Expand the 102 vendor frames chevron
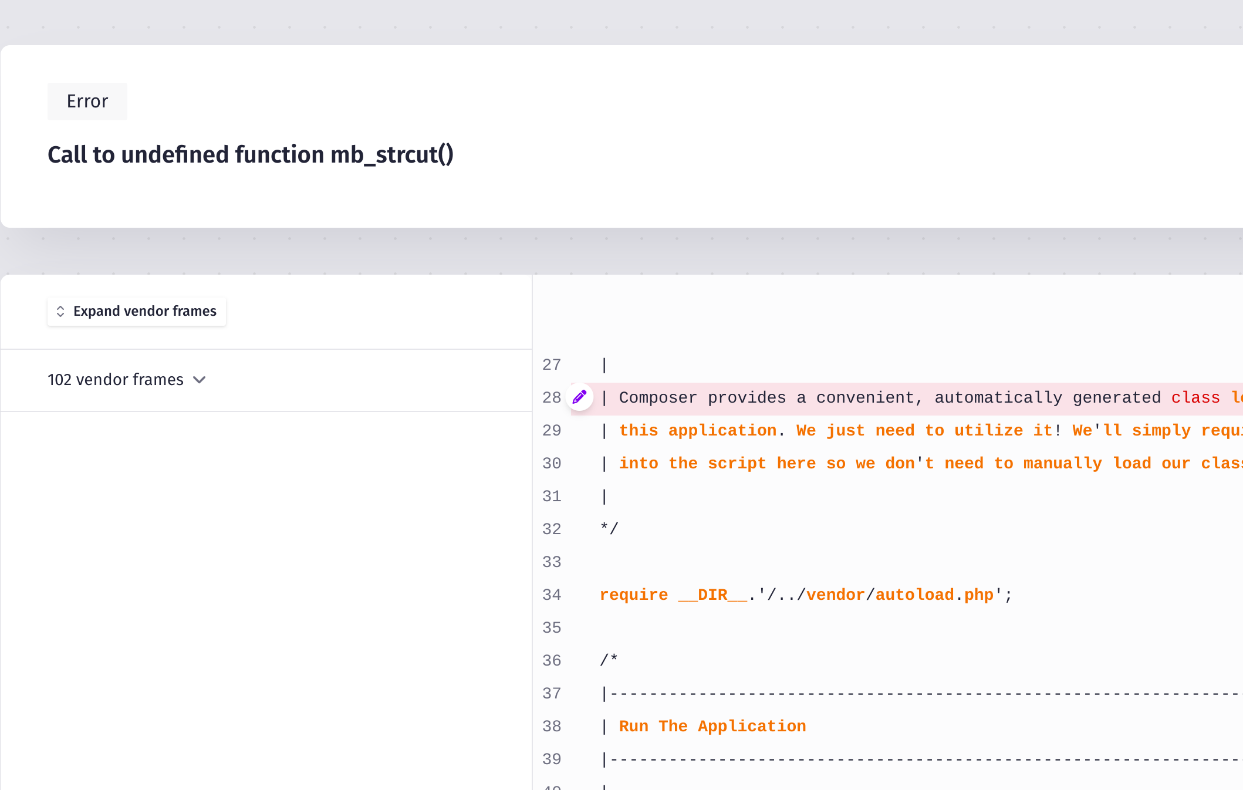 (200, 380)
